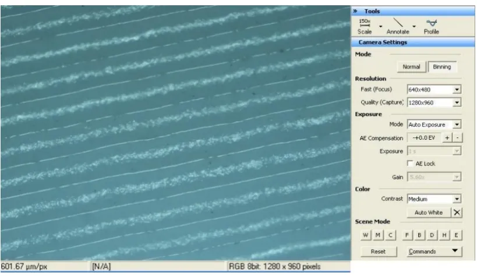
Task: Open the Scale tool dropdown arrow
Action: [380, 26]
